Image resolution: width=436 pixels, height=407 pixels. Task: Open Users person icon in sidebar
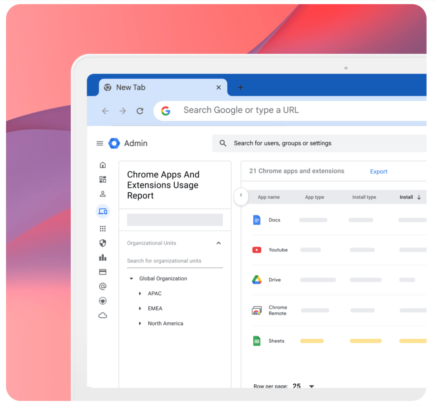[103, 194]
